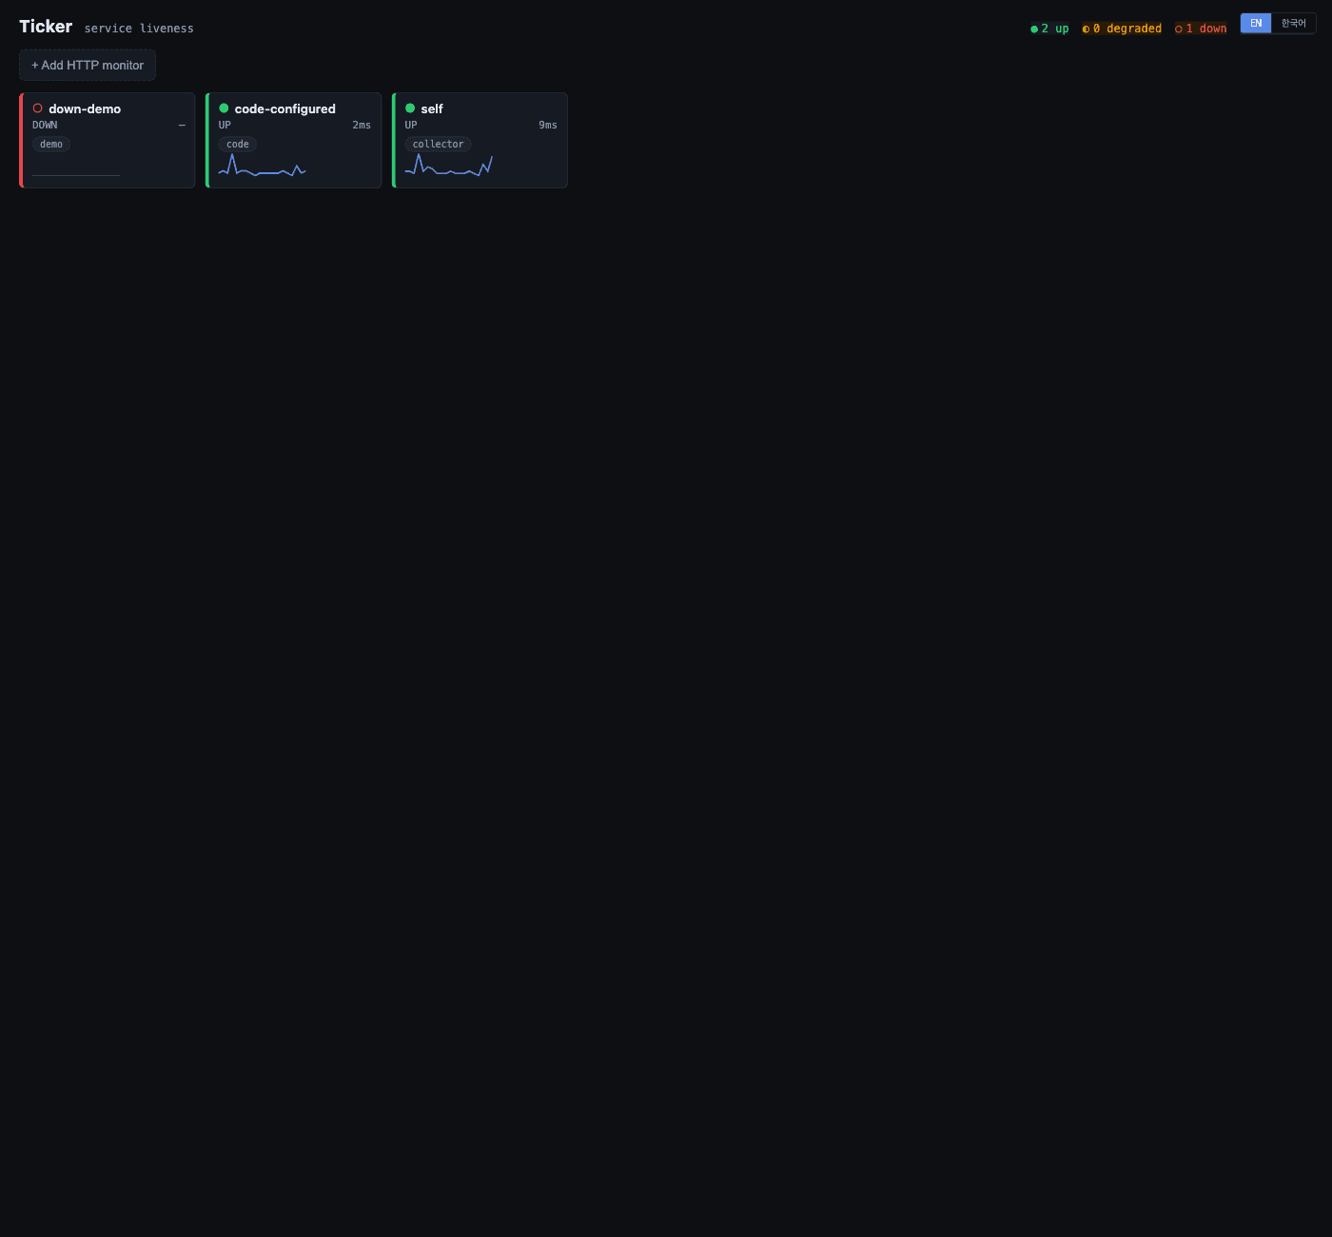Screen dimensions: 1332x1237
Task: Click the red ring icon beside '1 down'
Action: tap(1179, 29)
